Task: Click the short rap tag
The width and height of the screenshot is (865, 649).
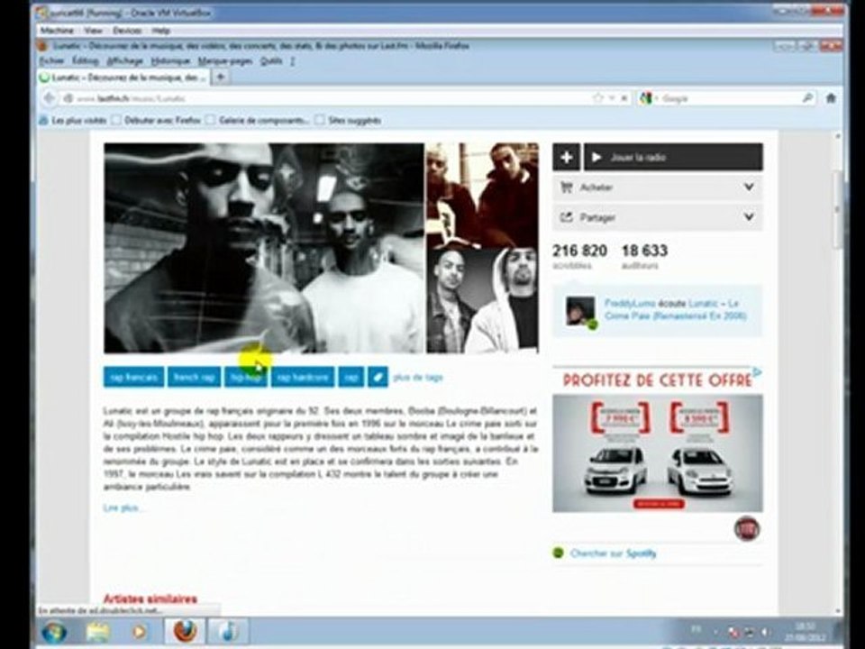Action: [x=351, y=377]
